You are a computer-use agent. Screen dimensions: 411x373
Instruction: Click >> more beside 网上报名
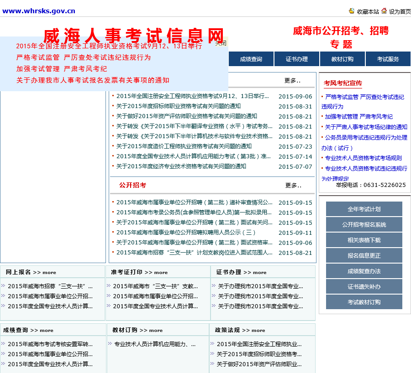[45, 273]
